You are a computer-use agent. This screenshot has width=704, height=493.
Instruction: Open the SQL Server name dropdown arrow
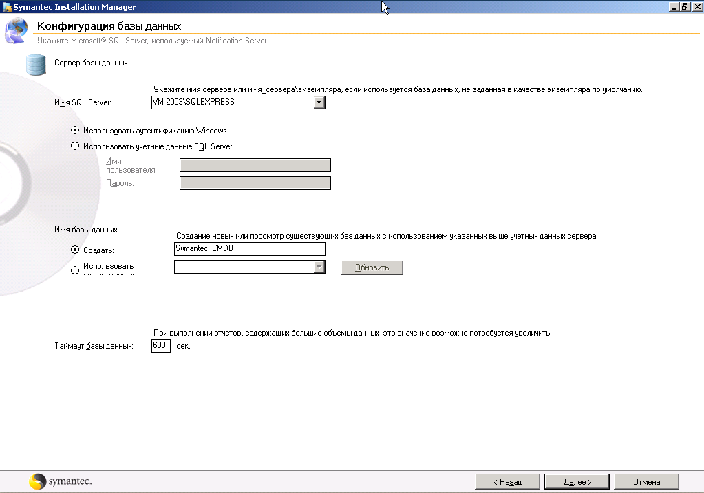(x=319, y=102)
